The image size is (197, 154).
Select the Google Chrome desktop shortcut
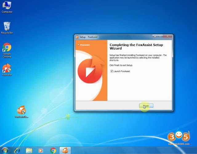pyautogui.click(x=7, y=50)
